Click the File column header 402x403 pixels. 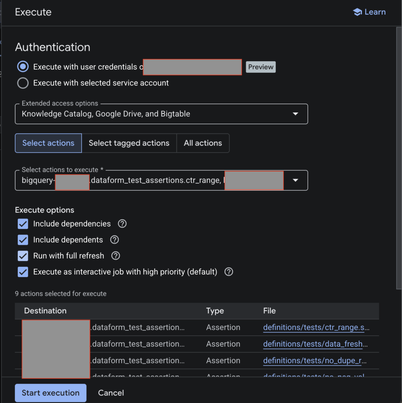point(269,311)
